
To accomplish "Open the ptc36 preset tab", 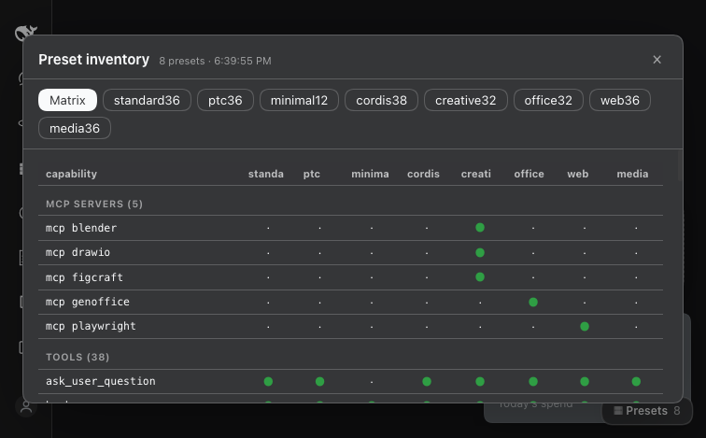I will click(225, 100).
